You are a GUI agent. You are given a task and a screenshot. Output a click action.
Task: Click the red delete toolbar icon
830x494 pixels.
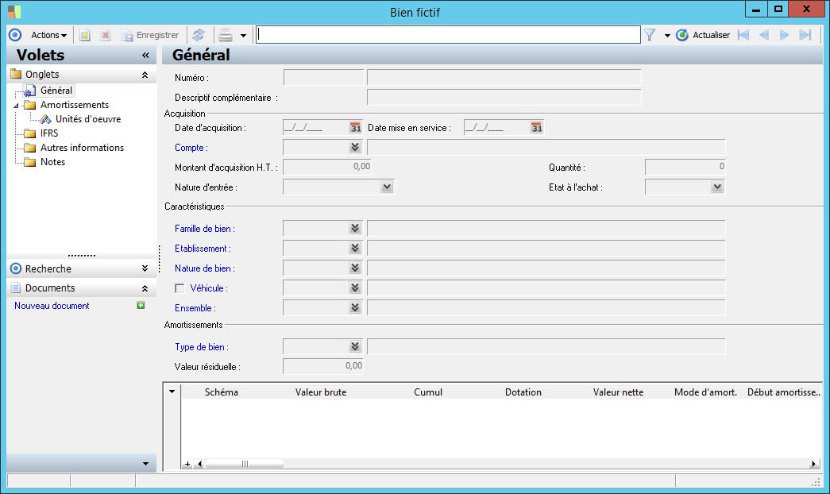coord(106,35)
